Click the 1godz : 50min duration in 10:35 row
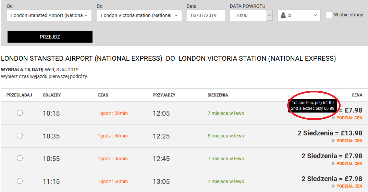Image resolution: width=368 pixels, height=192 pixels. 113,136
